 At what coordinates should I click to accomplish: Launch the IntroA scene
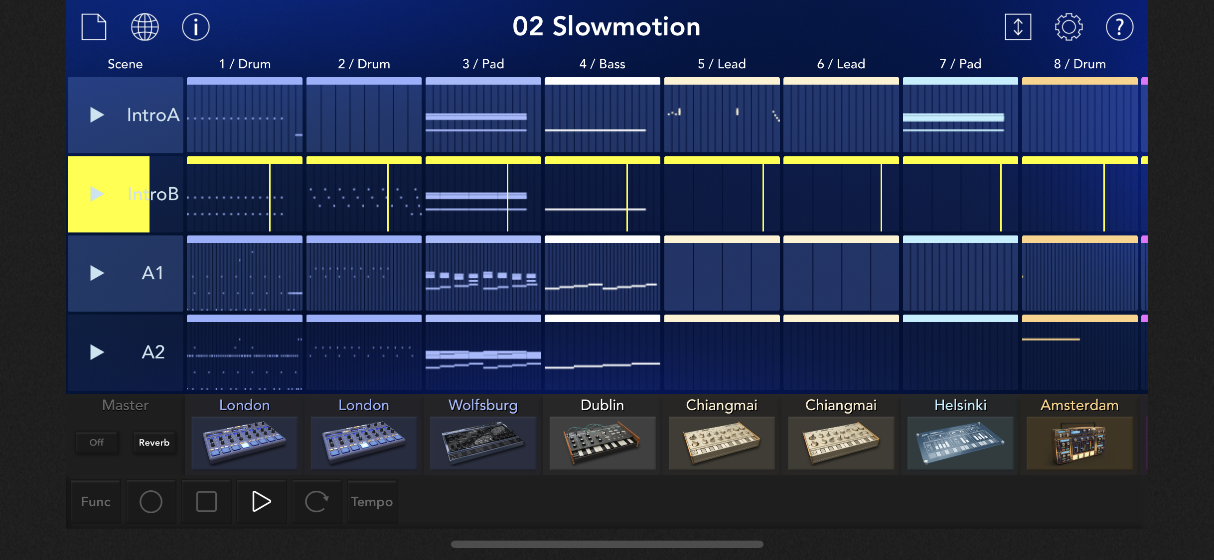[97, 115]
